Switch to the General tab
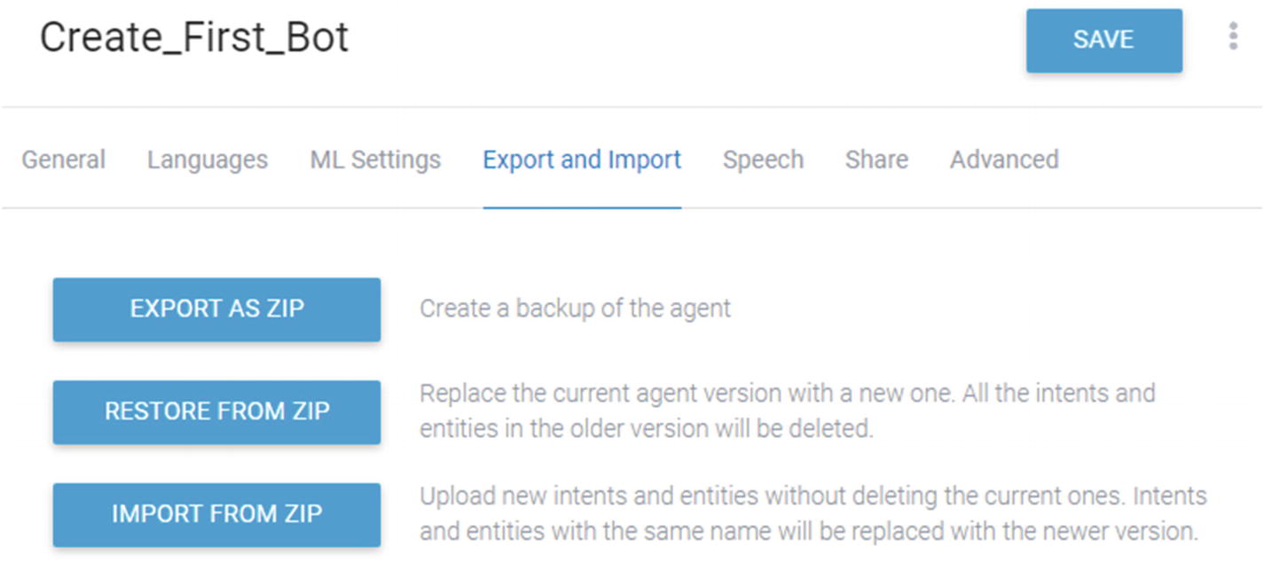This screenshot has height=563, width=1264. 64,160
